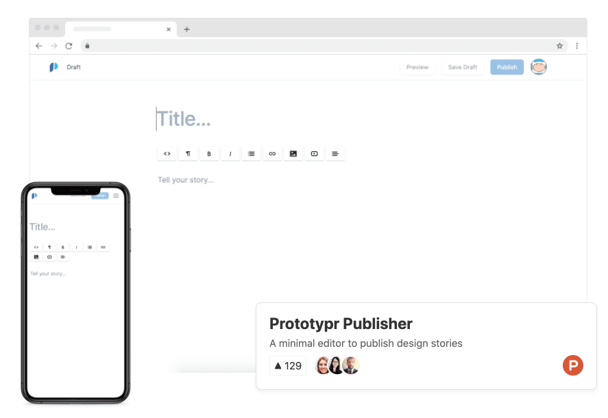Click the third upvoter avatar on card
608x418 pixels.
pyautogui.click(x=351, y=365)
